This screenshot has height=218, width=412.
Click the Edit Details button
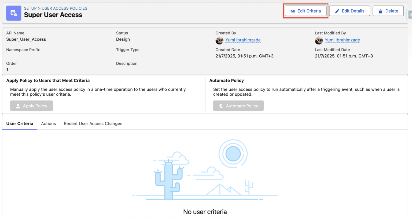[x=350, y=11]
